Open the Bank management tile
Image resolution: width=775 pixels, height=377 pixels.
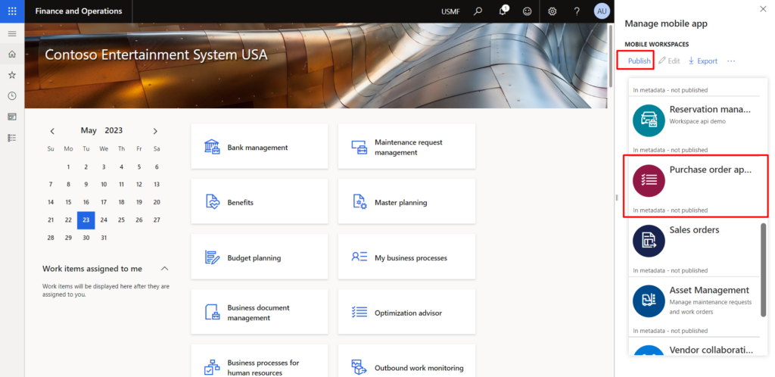tap(260, 147)
